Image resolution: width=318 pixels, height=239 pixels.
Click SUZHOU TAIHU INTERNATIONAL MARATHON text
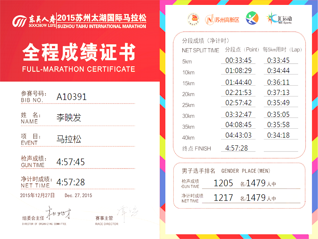pos(102,26)
